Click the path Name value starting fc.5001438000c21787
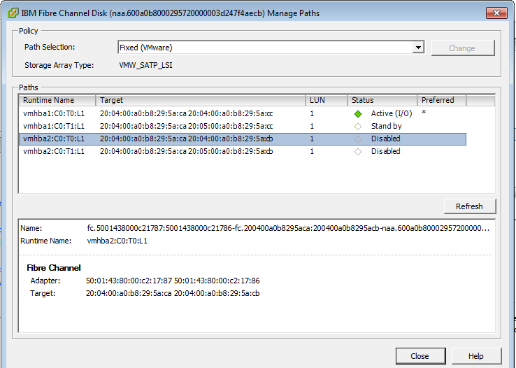Viewport: 516px width, 368px height. [288, 228]
